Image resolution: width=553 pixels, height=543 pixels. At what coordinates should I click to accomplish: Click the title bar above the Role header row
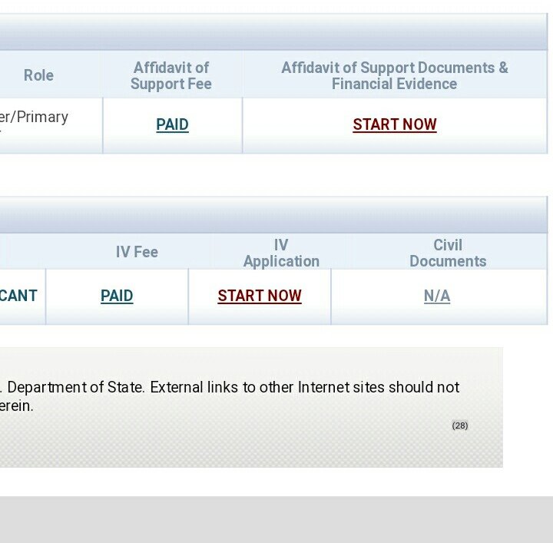tap(269, 32)
